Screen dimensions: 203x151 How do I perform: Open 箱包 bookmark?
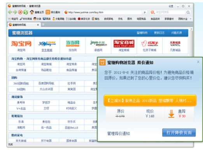click(96, 19)
